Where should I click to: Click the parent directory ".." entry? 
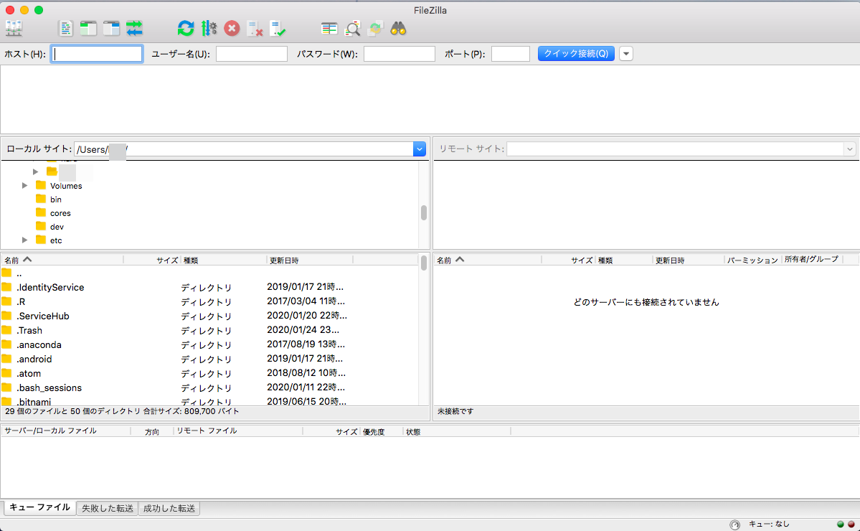[x=209, y=273]
